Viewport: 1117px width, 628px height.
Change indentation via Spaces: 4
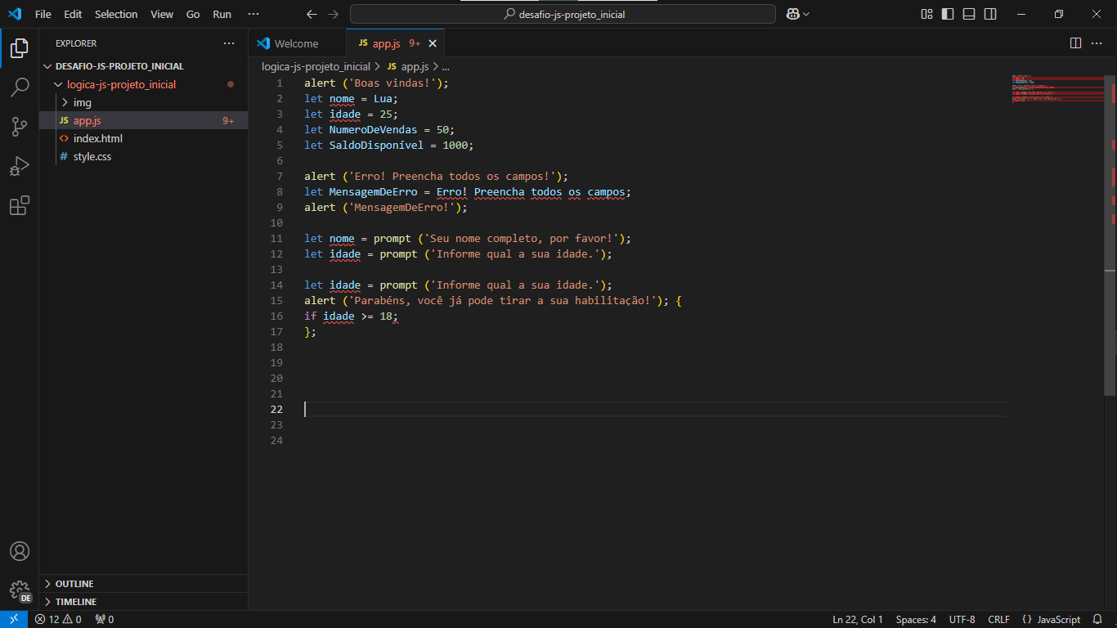916,619
